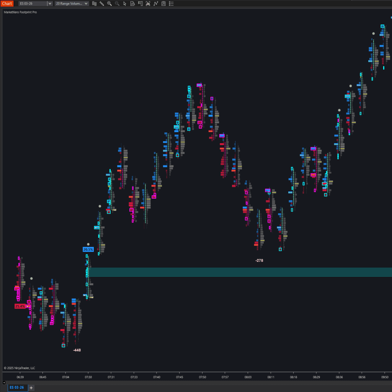Expand the 20 Range Volumetric interval dropdown

(86, 3)
